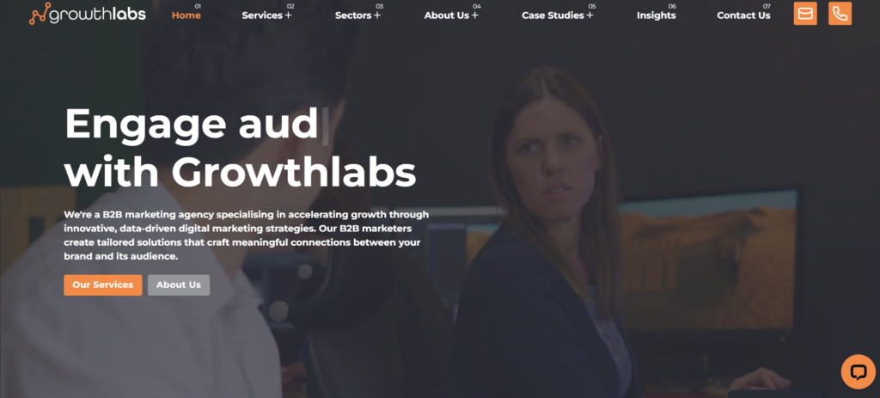Click the animated Engage headline text
The width and height of the screenshot is (880, 398).
click(x=192, y=125)
